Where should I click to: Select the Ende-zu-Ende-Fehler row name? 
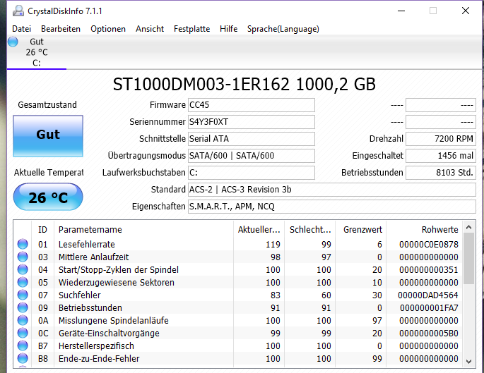point(99,358)
